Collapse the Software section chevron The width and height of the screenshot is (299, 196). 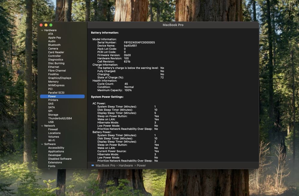tap(42, 144)
